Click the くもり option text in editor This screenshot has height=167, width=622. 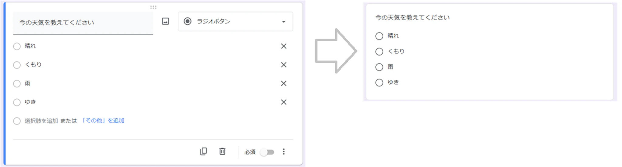click(x=33, y=65)
